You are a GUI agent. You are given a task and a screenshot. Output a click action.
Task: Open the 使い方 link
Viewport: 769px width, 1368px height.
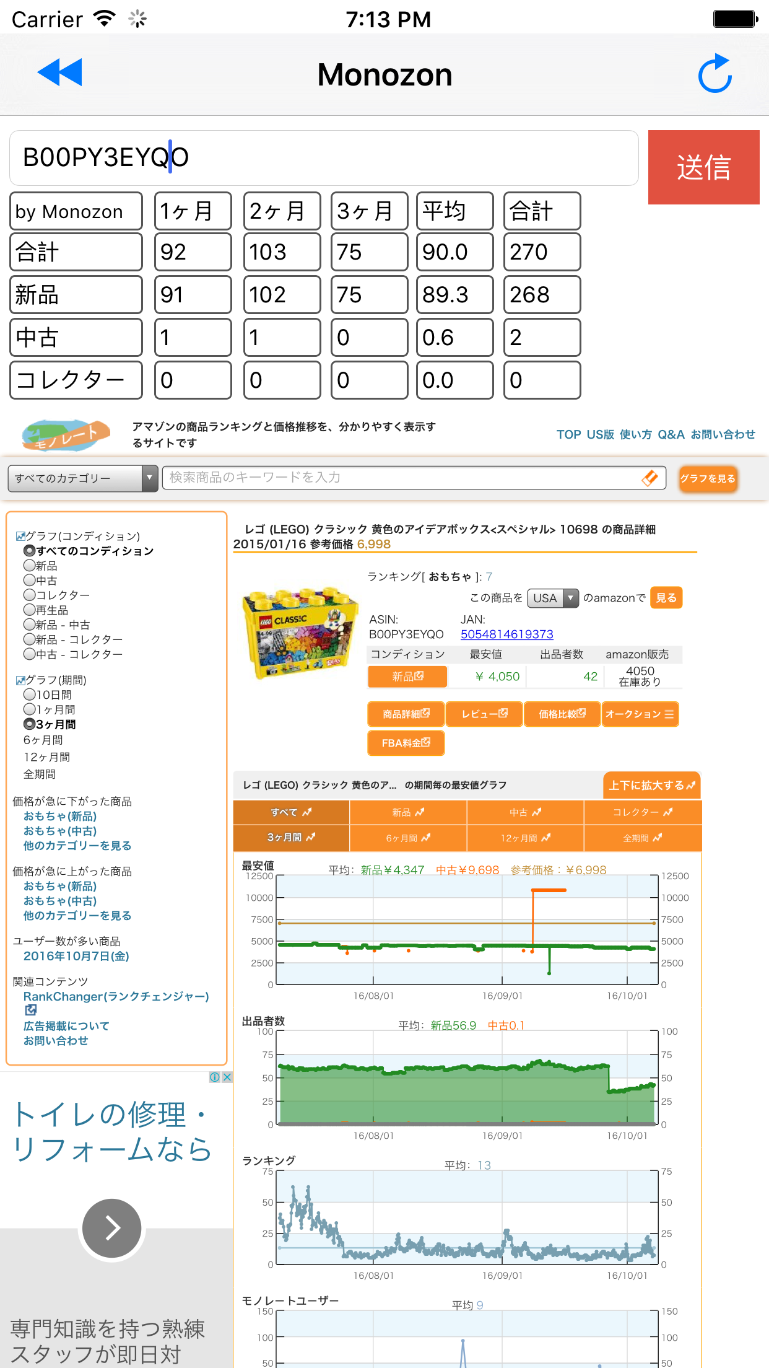(x=635, y=434)
